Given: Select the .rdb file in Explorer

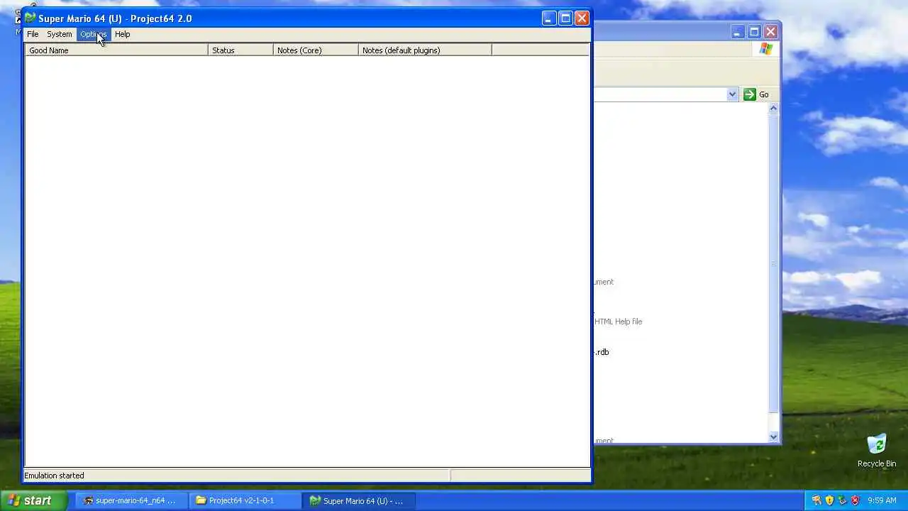Looking at the screenshot, I should point(602,352).
